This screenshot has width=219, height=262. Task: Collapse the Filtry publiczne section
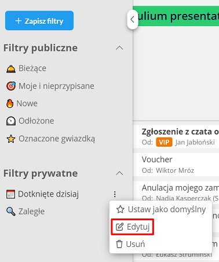(x=119, y=48)
